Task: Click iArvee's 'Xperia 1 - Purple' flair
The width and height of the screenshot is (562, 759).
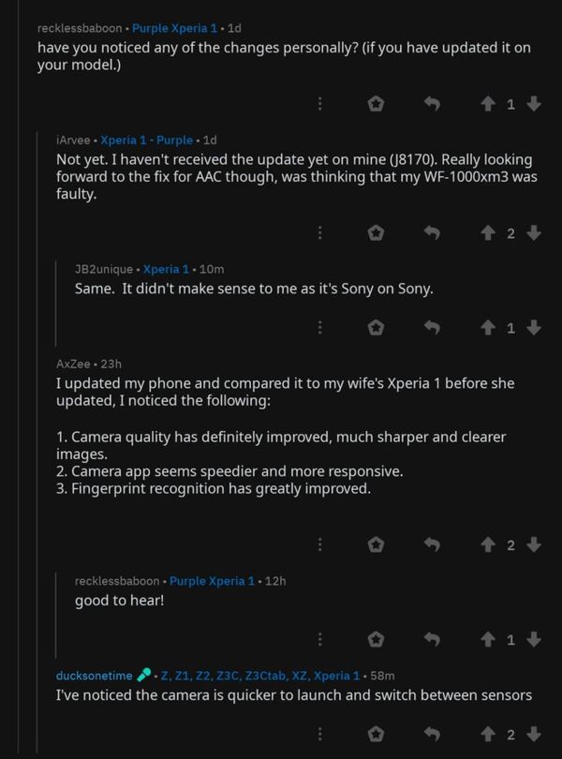Action: [x=146, y=140]
